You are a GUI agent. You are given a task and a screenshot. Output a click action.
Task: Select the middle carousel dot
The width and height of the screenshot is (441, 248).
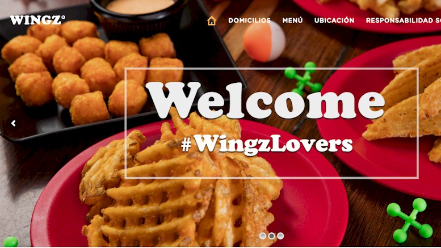[271, 236]
